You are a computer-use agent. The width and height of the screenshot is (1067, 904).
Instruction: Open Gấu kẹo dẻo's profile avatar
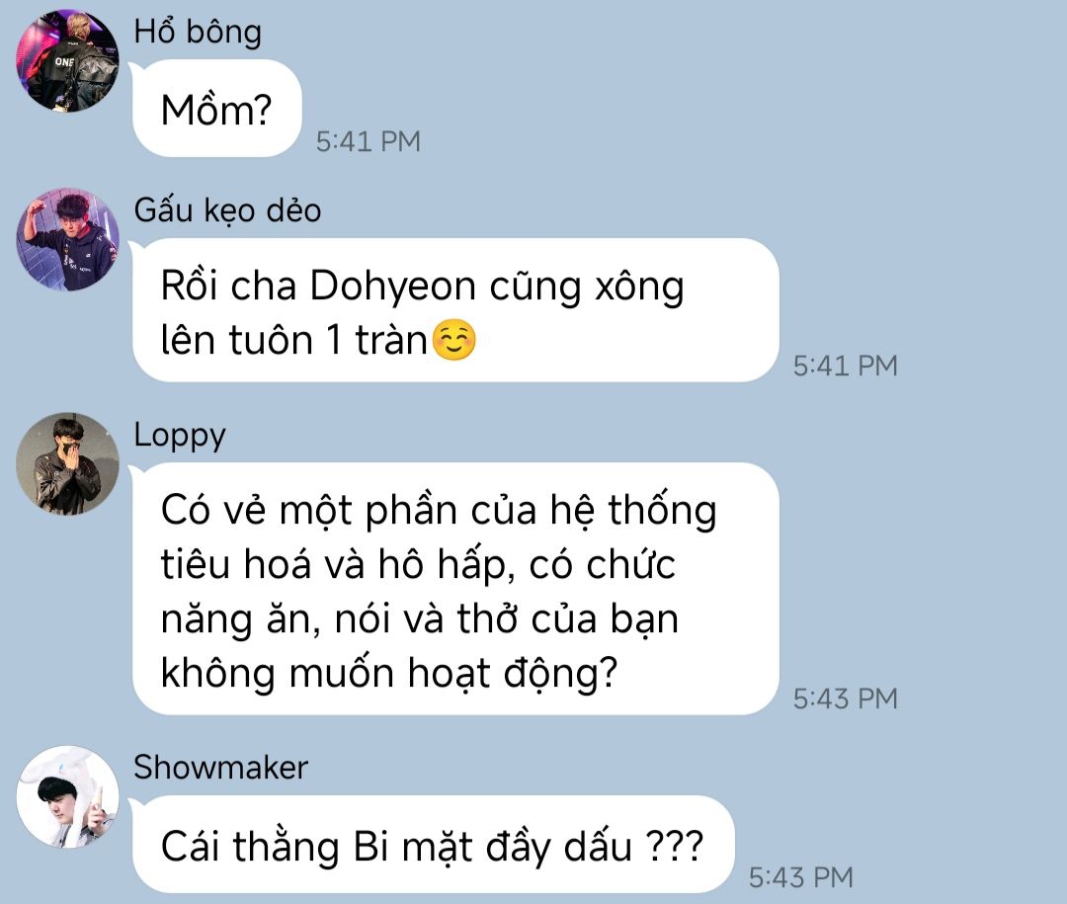(x=67, y=239)
